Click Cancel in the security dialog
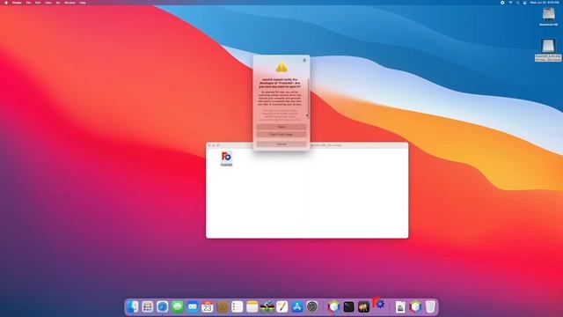Viewport: 563px width, 317px height. click(281, 144)
